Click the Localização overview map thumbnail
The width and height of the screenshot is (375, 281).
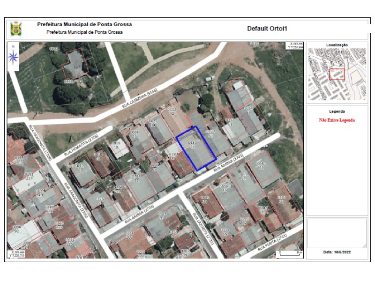337,74
